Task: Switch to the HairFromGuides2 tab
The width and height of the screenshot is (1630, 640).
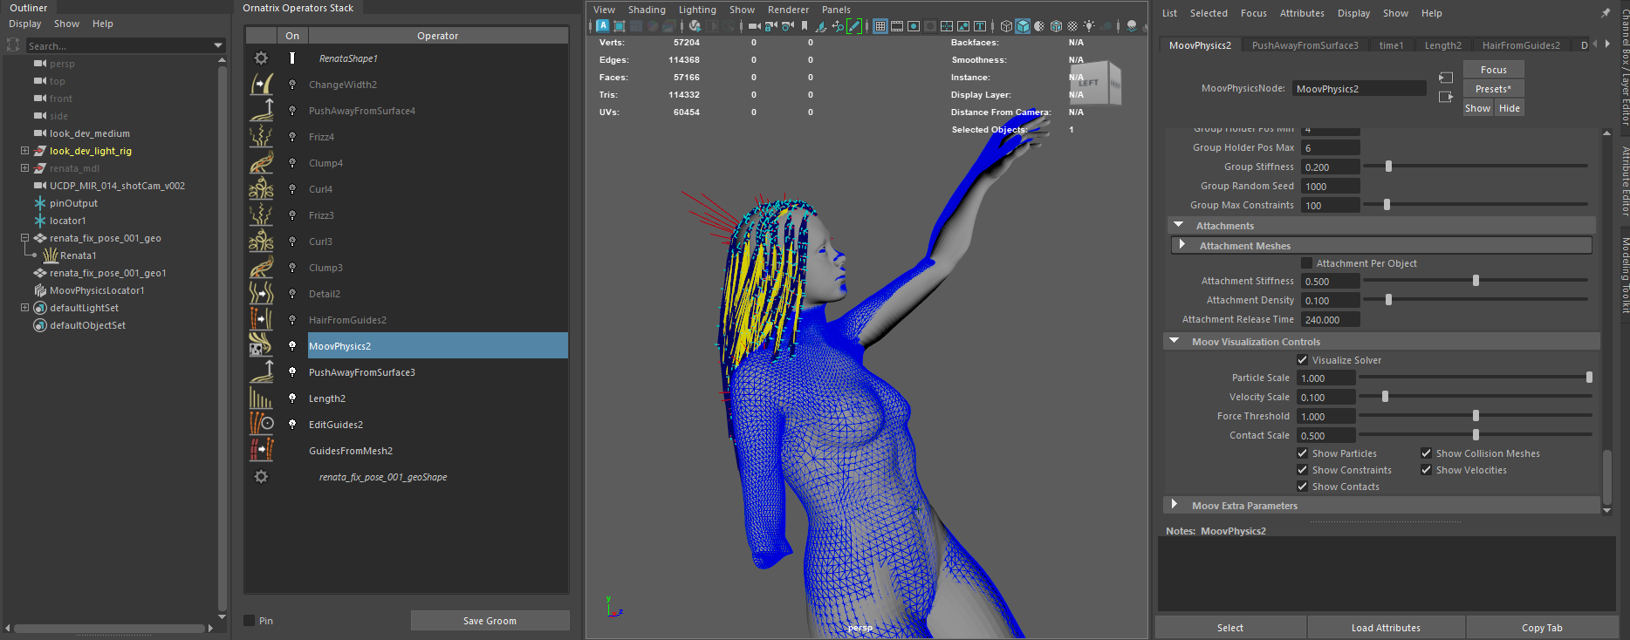Action: click(1520, 45)
